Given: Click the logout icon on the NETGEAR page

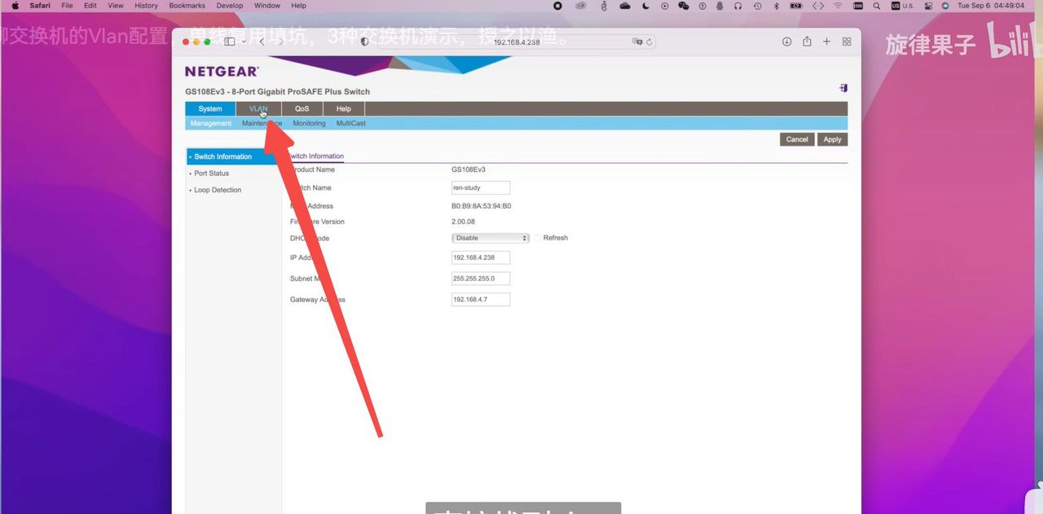Looking at the screenshot, I should [843, 88].
